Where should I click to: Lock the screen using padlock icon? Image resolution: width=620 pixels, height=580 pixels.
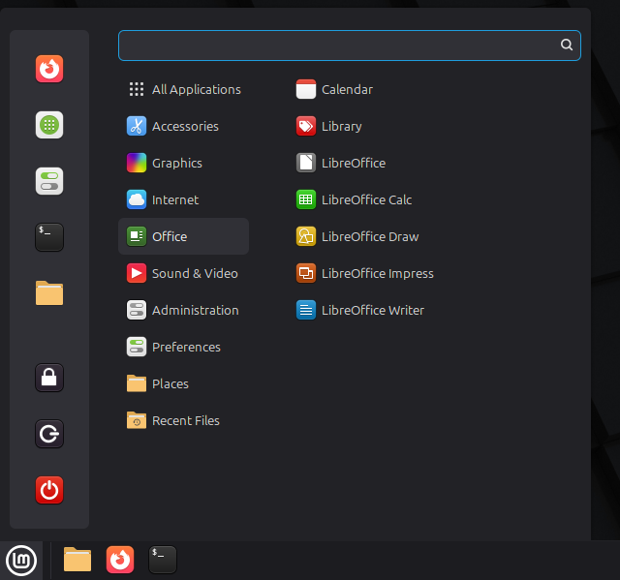tap(49, 378)
